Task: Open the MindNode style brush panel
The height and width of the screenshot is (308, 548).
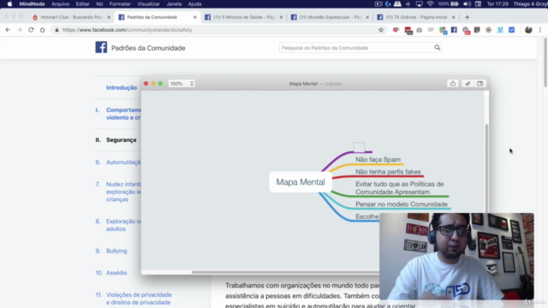Action: pyautogui.click(x=468, y=84)
